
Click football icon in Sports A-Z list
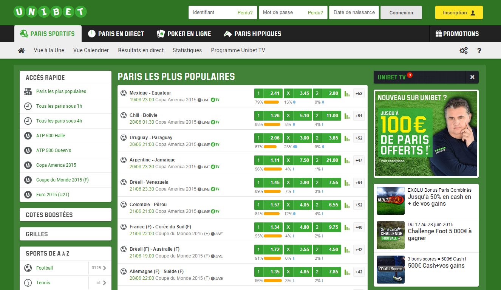coord(28,268)
